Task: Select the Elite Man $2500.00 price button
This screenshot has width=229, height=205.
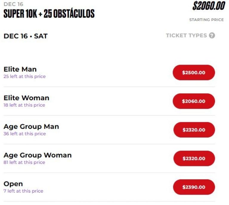Action: click(194, 72)
